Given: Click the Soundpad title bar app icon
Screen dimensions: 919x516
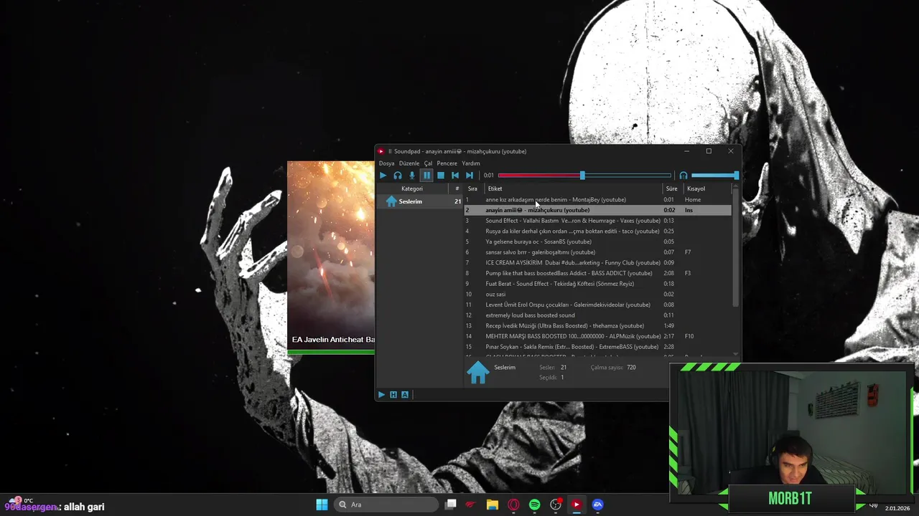Looking at the screenshot, I should pyautogui.click(x=381, y=151).
